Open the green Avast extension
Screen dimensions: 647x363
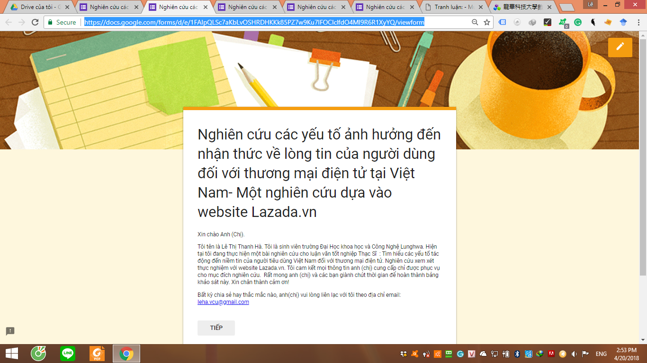point(563,23)
